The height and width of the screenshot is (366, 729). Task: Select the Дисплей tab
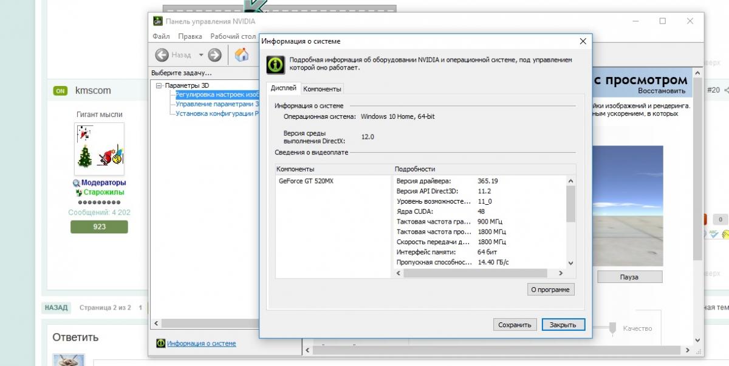tap(283, 88)
